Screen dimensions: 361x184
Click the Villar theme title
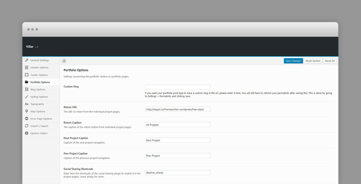click(x=30, y=47)
